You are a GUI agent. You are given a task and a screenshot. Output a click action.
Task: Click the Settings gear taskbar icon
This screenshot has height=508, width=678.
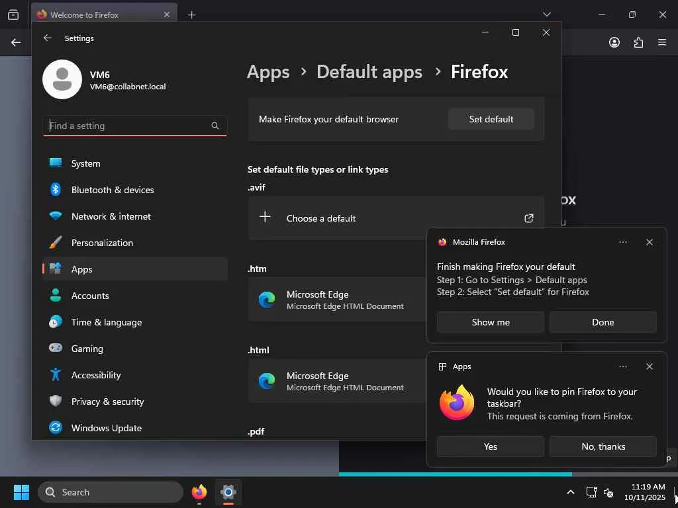click(x=228, y=492)
